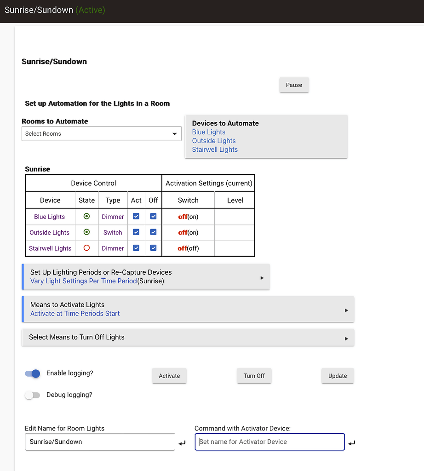Turn on the Debug logging toggle
Screen dimensions: 424x471
(33, 395)
